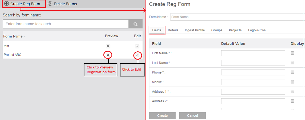Screen dimensions: 305x120
Task: Tick the Display checkbox for Phone
Action: click(x=292, y=72)
